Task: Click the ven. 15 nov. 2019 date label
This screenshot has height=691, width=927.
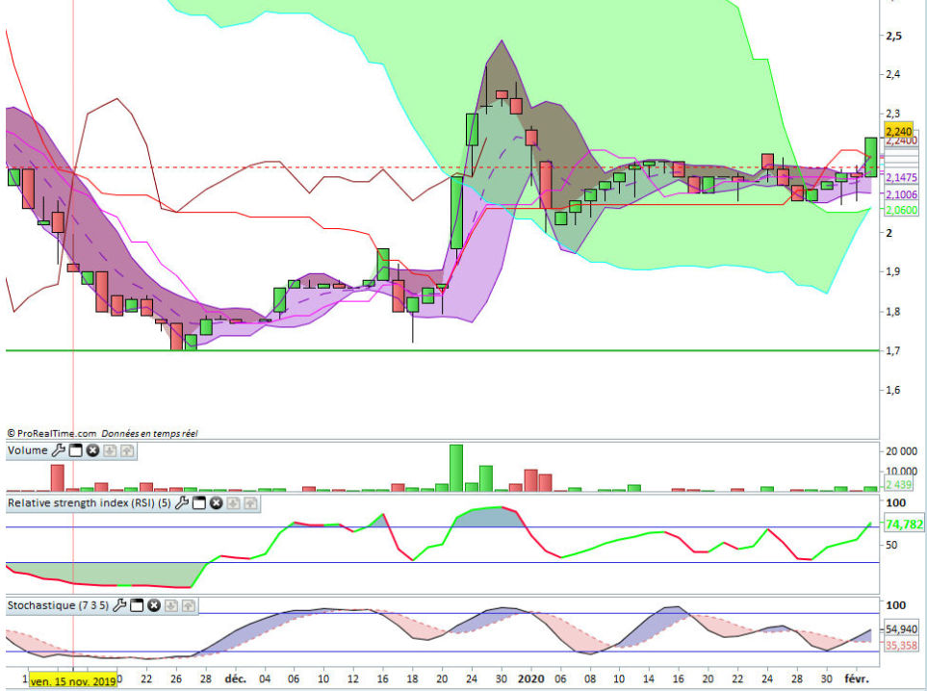Action: (x=73, y=681)
